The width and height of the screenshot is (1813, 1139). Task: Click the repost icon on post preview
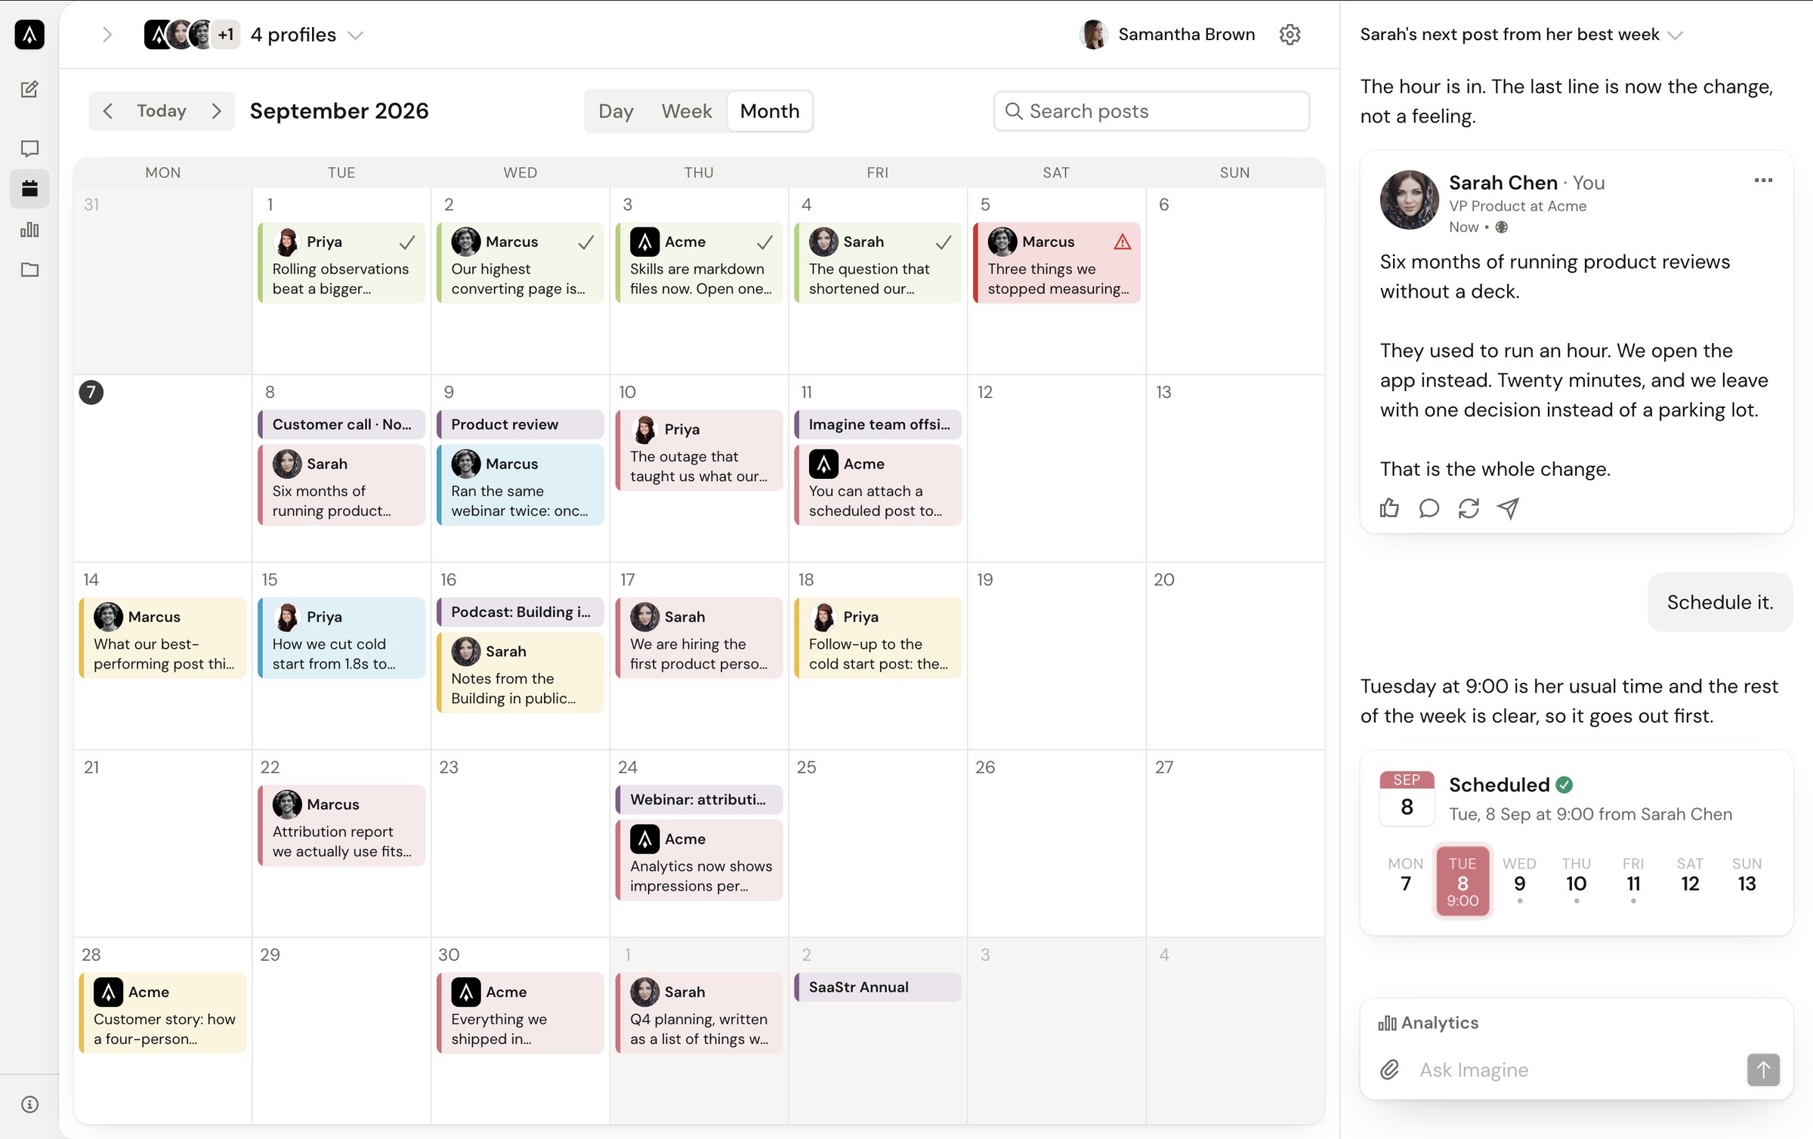coord(1469,508)
